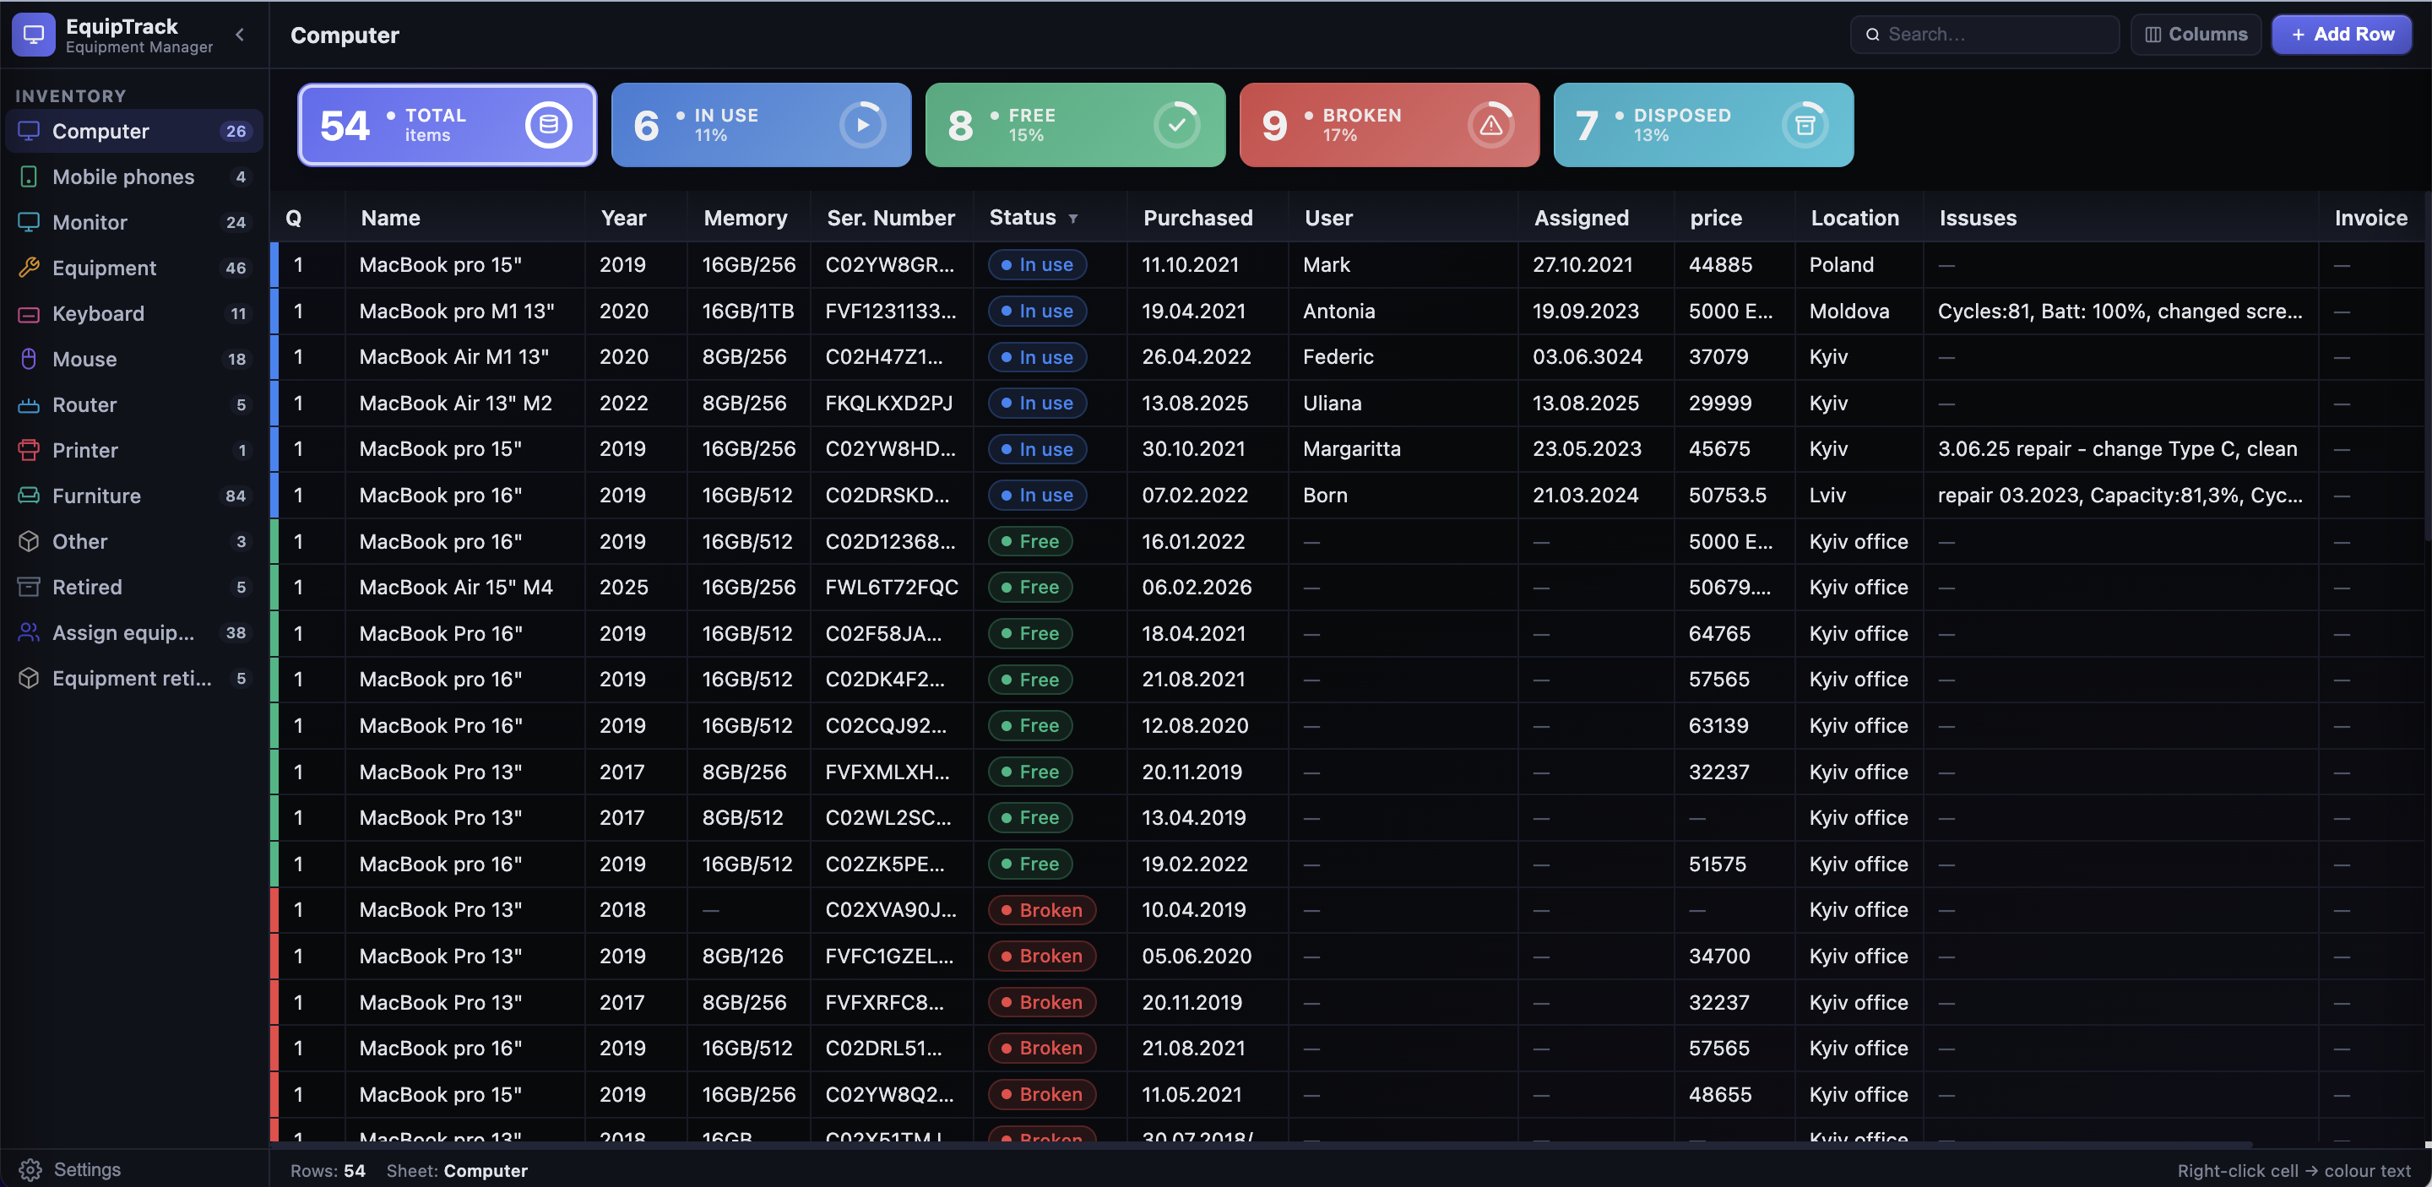Click the Router sidebar icon
Screen dimensions: 2432x1187
pyautogui.click(x=30, y=404)
